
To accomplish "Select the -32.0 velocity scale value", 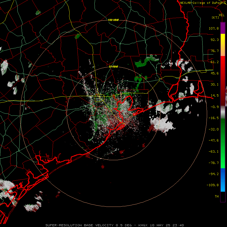I will coord(214,129).
